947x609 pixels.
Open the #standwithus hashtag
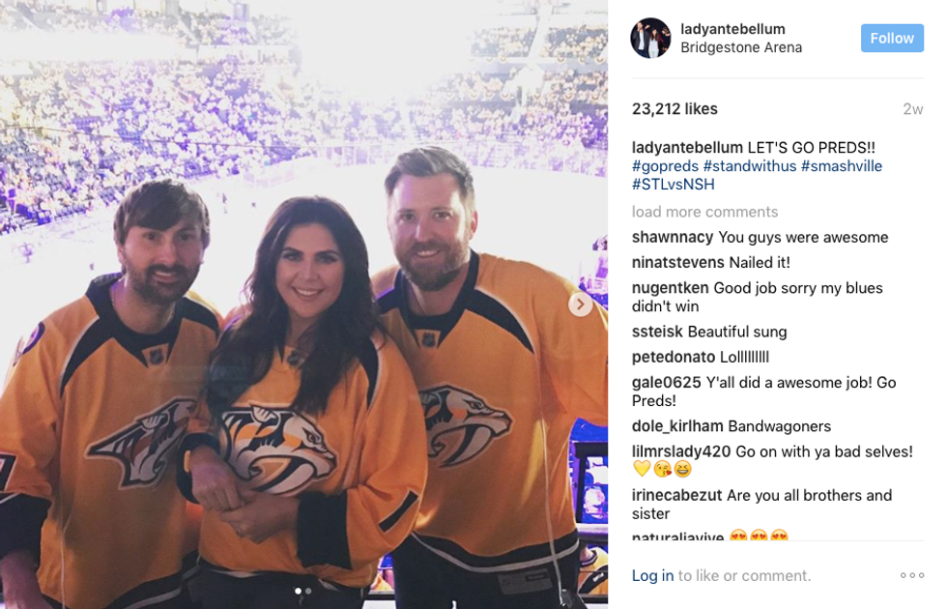[750, 166]
